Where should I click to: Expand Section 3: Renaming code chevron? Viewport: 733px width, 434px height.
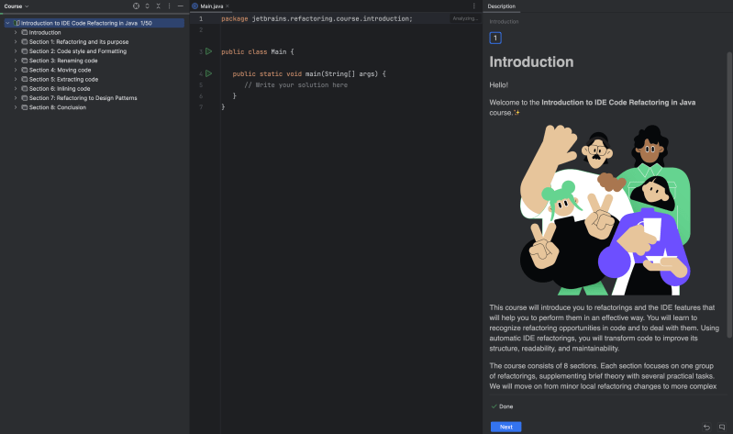(16, 61)
